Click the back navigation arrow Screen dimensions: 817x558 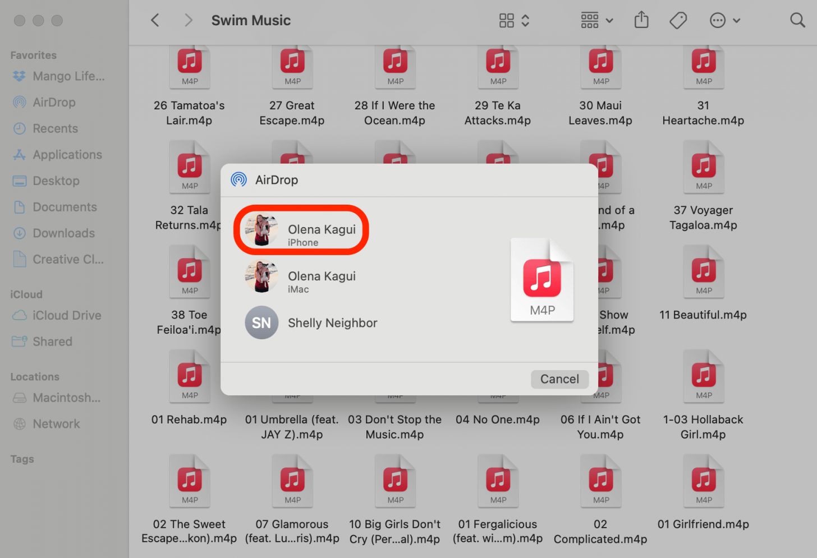155,20
